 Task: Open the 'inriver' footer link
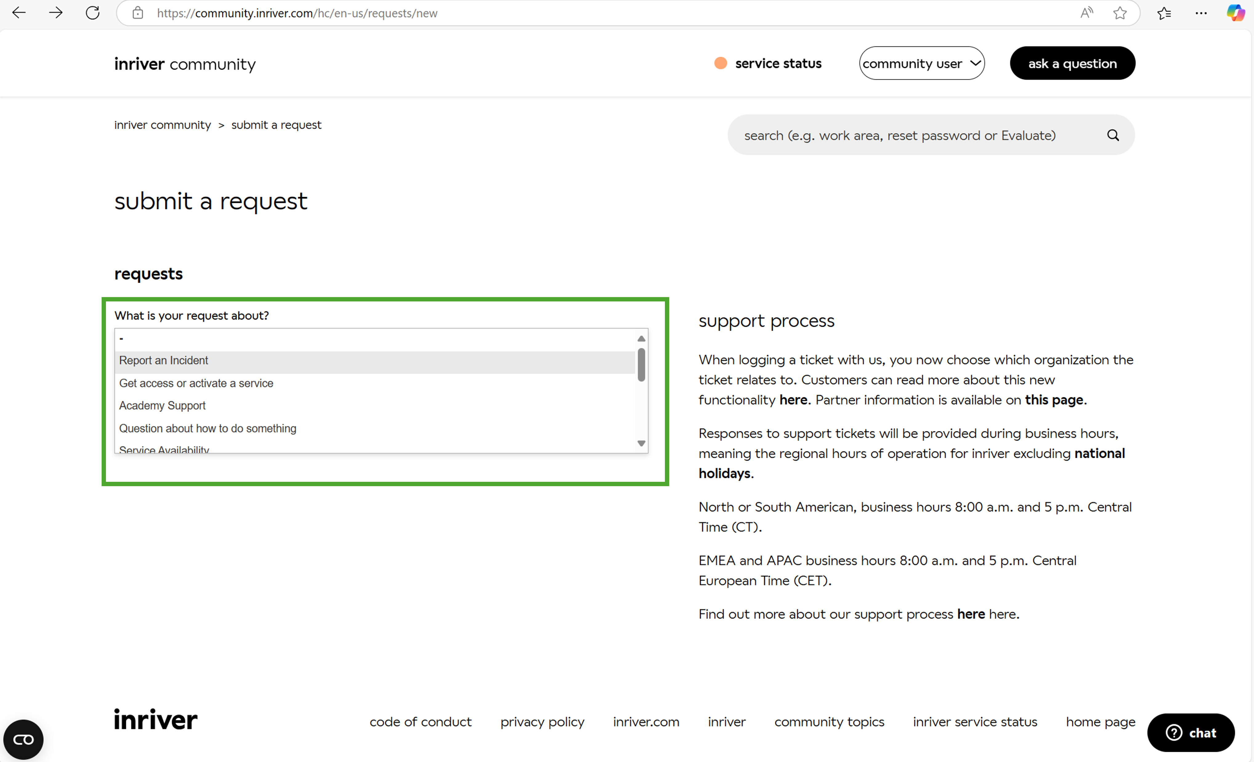pyautogui.click(x=727, y=722)
